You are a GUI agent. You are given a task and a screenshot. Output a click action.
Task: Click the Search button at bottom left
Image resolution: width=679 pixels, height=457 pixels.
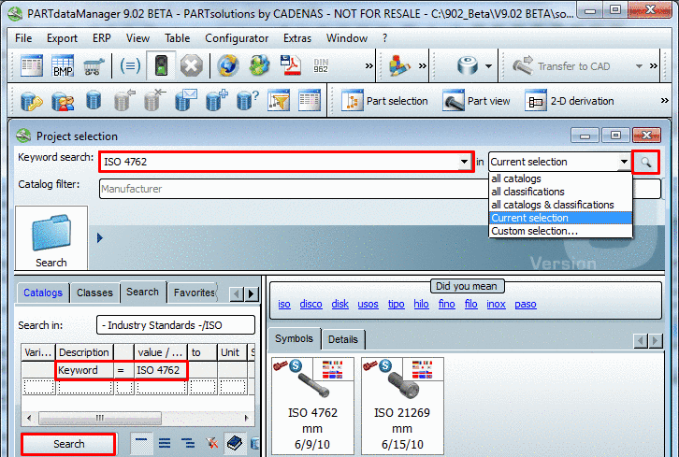[69, 444]
